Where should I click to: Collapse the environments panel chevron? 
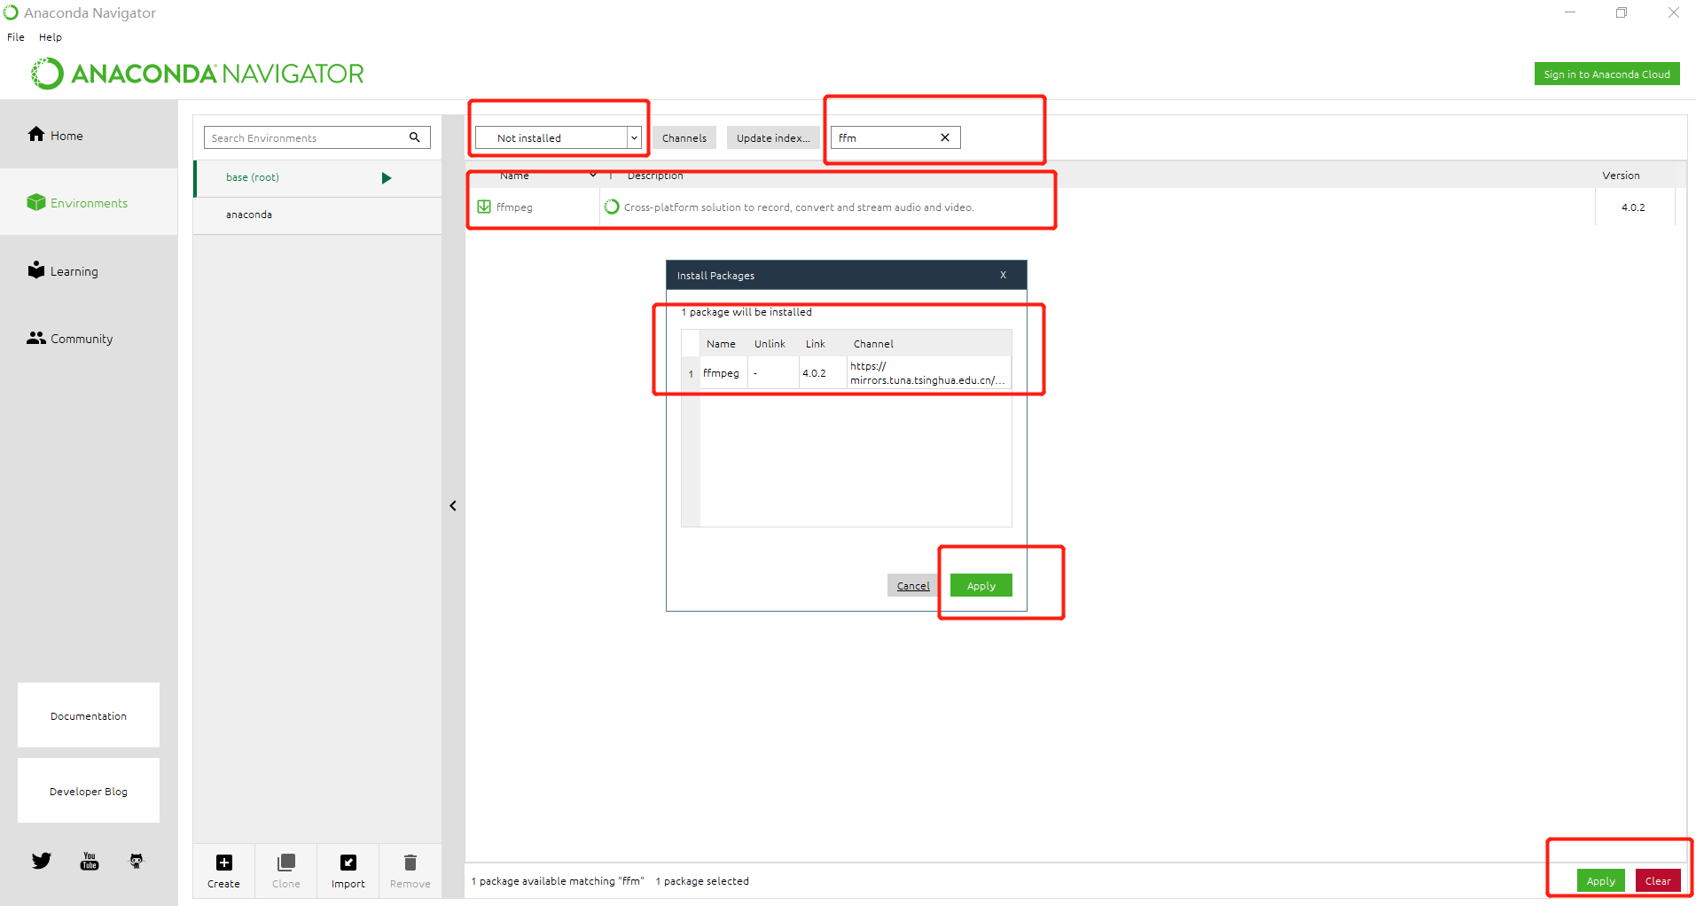pyautogui.click(x=453, y=505)
